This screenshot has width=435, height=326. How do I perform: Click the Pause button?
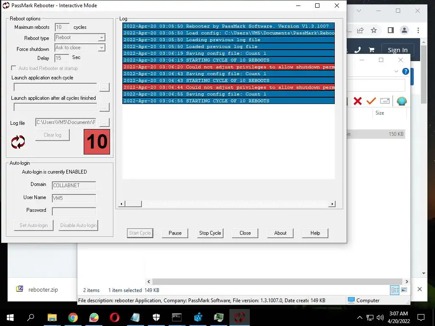[175, 233]
